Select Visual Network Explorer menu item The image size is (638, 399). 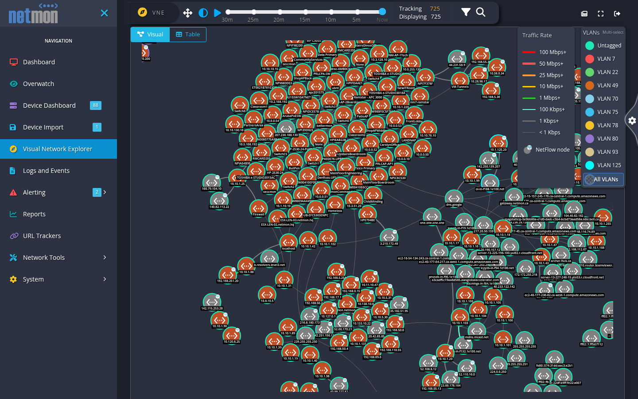tap(58, 149)
